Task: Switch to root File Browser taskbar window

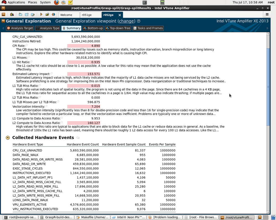Action: [201, 217]
